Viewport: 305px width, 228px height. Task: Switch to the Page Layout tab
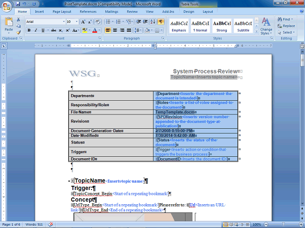[62, 11]
